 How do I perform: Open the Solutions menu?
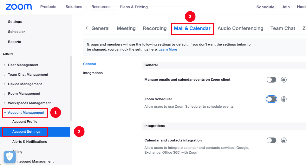point(74,7)
